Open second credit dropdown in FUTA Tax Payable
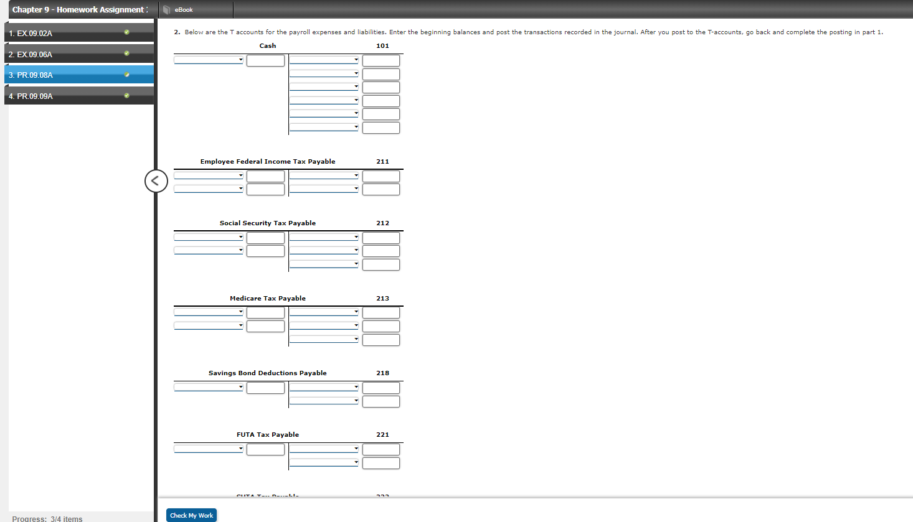This screenshot has width=913, height=522. point(324,462)
